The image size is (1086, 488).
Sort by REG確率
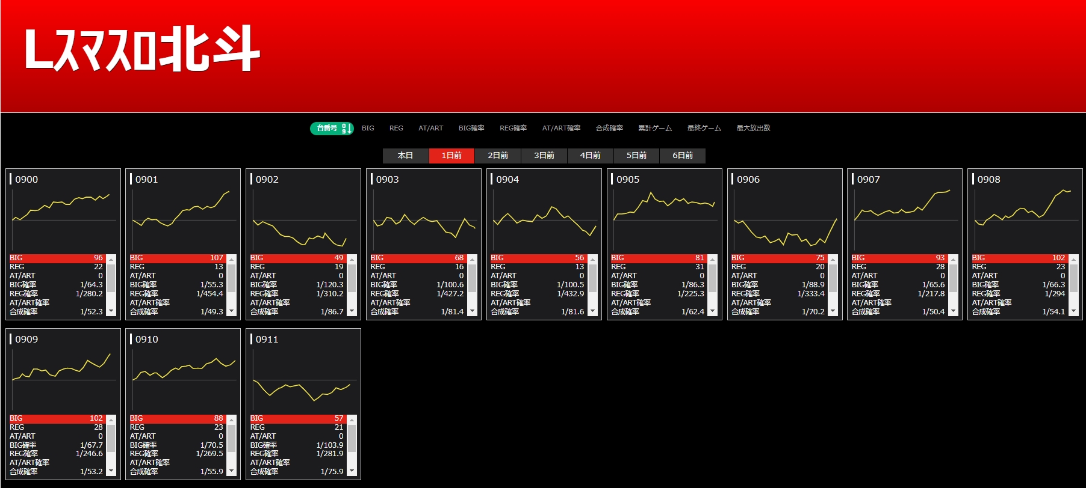(x=513, y=128)
